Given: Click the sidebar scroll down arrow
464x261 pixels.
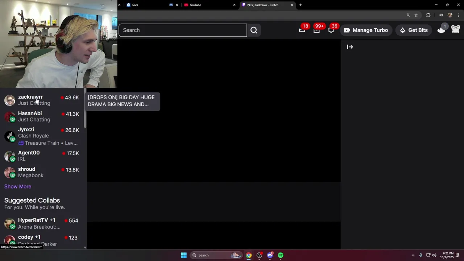Looking at the screenshot, I should click(85, 248).
